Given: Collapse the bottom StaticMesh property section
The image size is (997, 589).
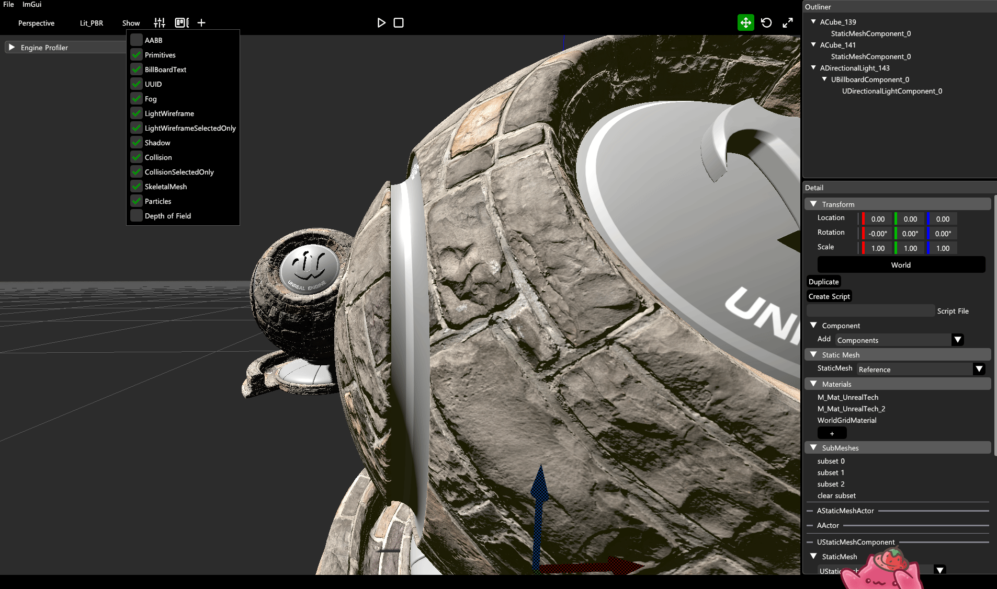Looking at the screenshot, I should (x=813, y=556).
